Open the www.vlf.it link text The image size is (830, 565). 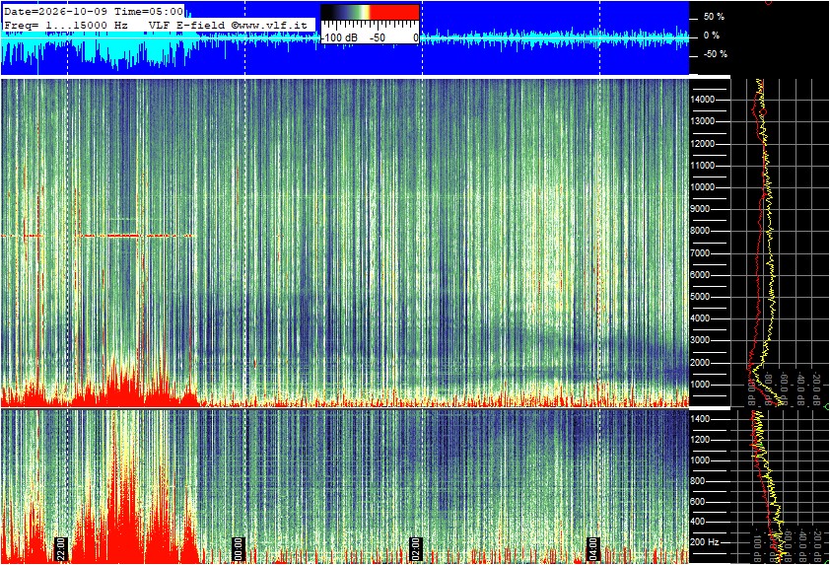point(273,25)
